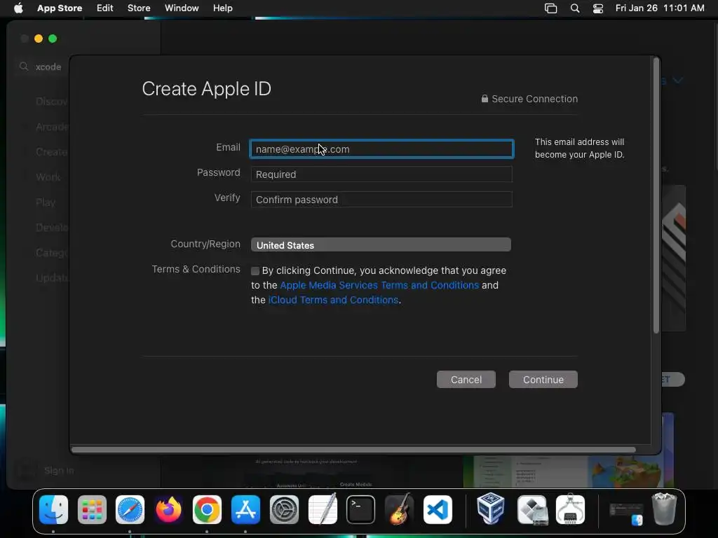Open Boot Camp Assistant Dock icon
The width and height of the screenshot is (718, 538).
coord(531,510)
